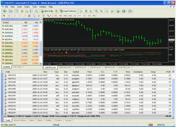
Task: Open the periodicity clock dropdown
Action: click(x=124, y=11)
